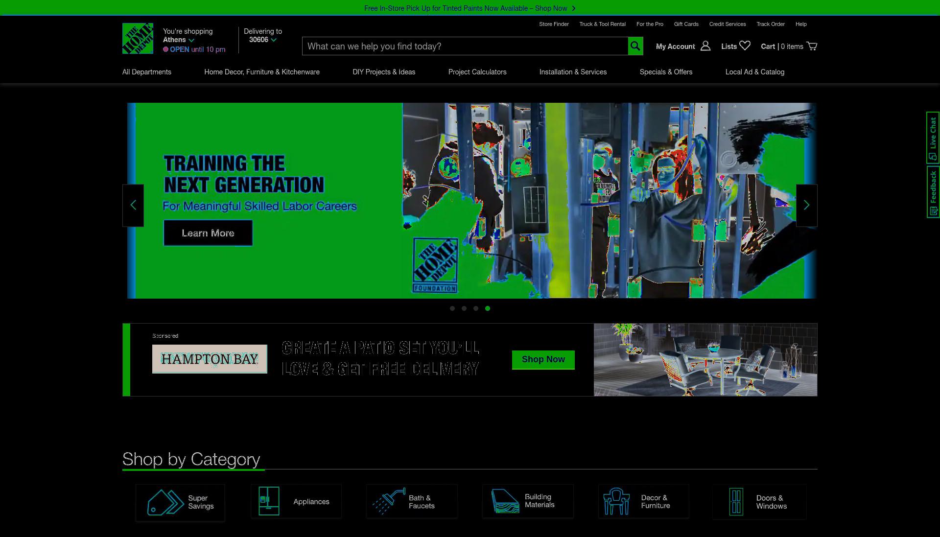Open Store Finder link
This screenshot has width=940, height=537.
554,24
